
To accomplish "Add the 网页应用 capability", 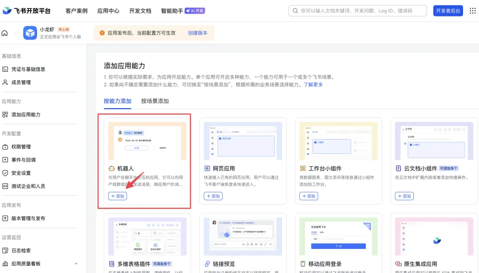I will tap(213, 196).
